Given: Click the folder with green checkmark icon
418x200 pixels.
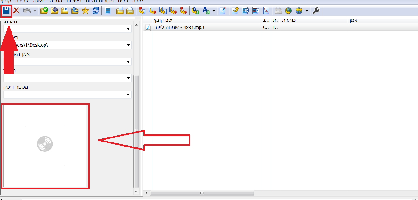Looking at the screenshot, I should click(x=45, y=11).
